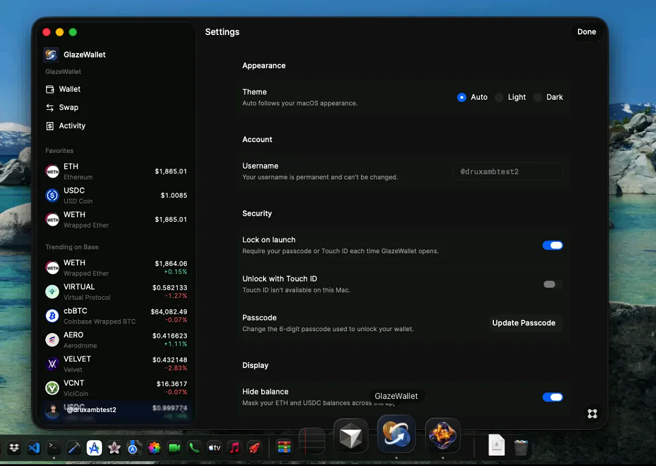Open Terminal from the Dock
656x466 pixels.
click(x=54, y=448)
